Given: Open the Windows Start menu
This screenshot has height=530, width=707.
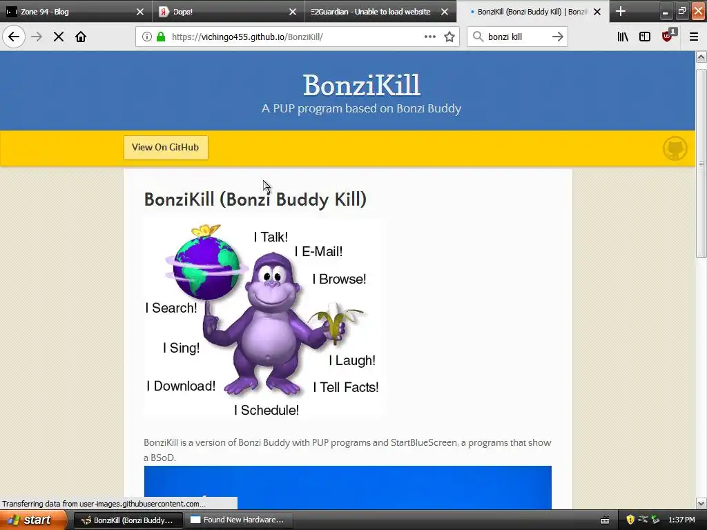Looking at the screenshot, I should [32, 520].
